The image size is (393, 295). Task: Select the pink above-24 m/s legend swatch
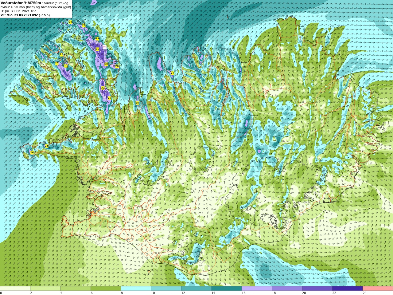click(x=378, y=289)
